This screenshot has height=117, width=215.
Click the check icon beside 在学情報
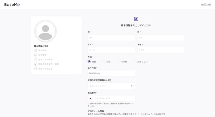tap(36, 55)
